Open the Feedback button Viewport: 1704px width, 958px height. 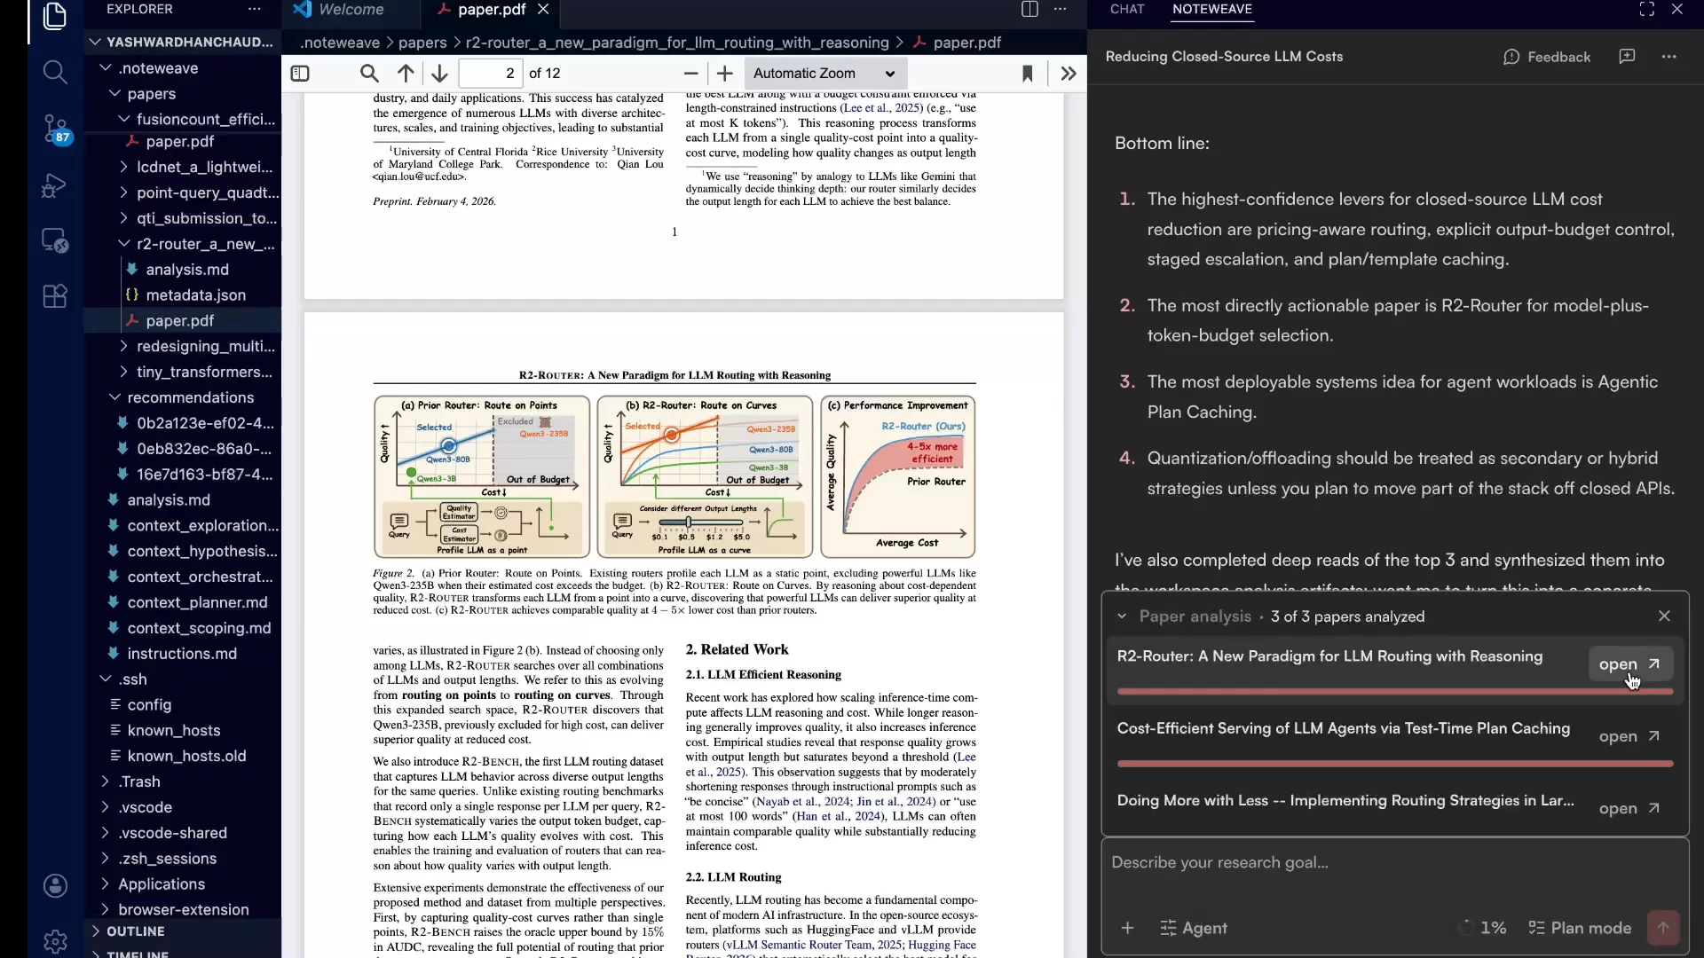(x=1547, y=57)
